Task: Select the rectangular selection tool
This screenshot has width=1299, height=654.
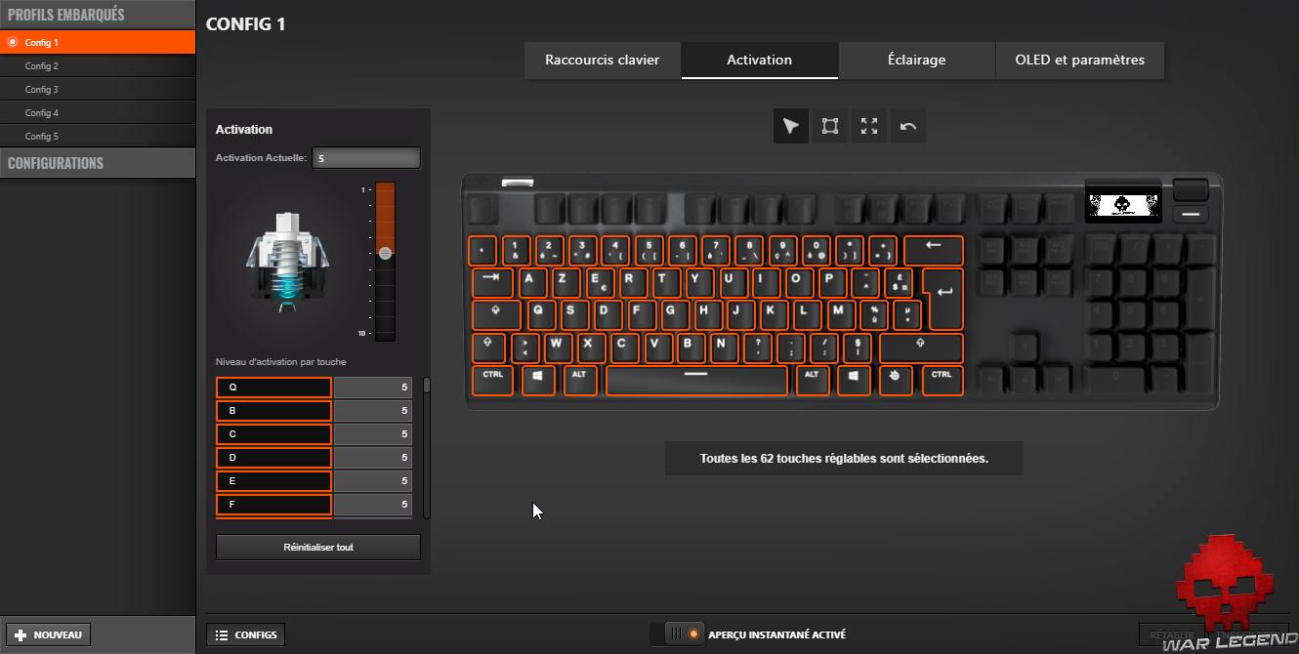Action: coord(829,125)
